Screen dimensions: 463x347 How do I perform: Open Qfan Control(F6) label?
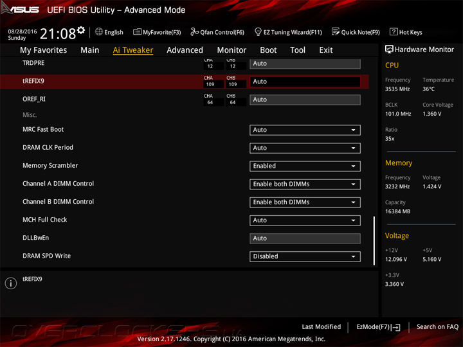[222, 32]
